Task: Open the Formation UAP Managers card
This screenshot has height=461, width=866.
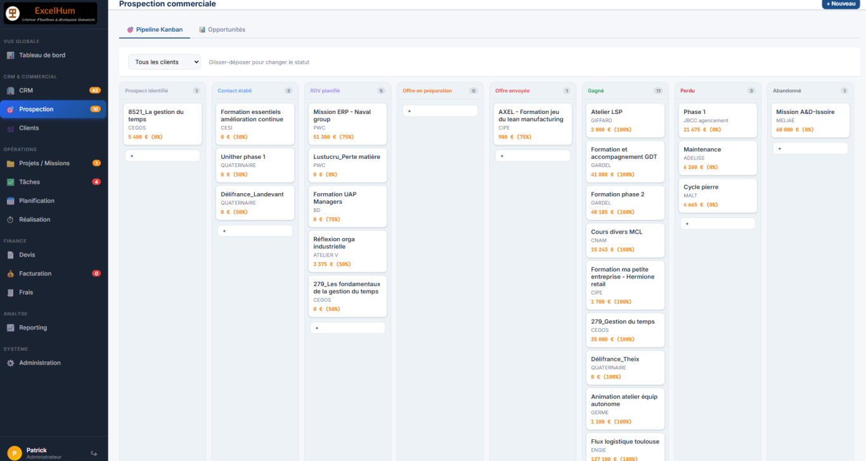Action: pos(347,206)
